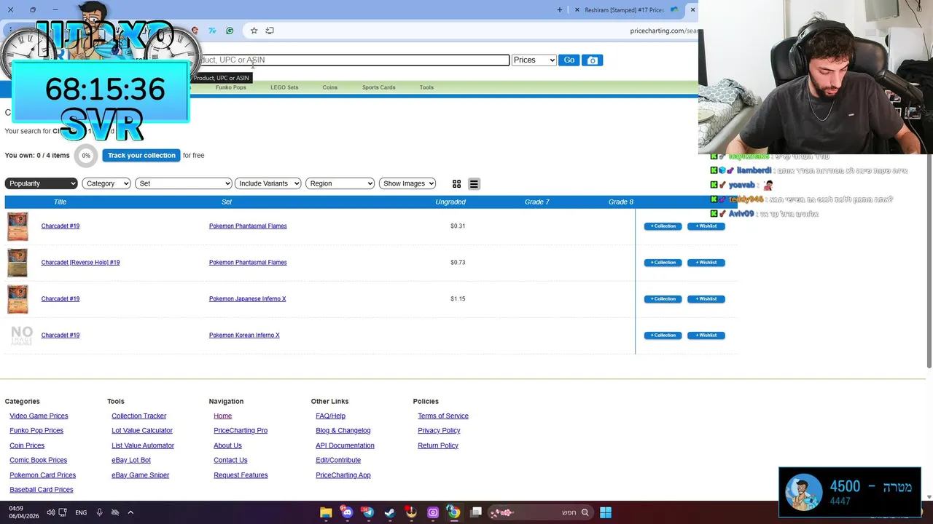Open Steam from the taskbar

pos(390,512)
